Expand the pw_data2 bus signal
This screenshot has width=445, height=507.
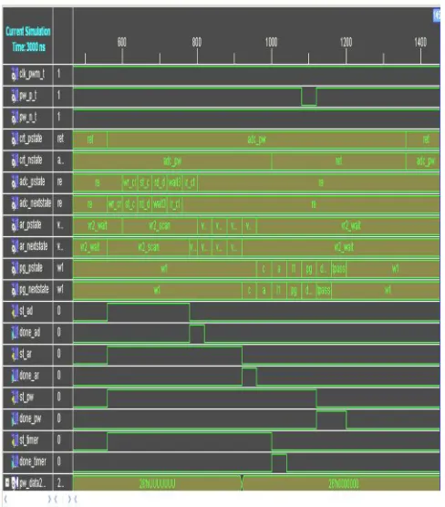coord(7,482)
